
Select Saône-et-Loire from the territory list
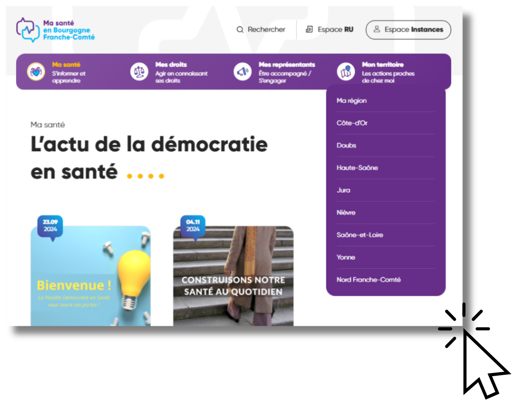[360, 235]
